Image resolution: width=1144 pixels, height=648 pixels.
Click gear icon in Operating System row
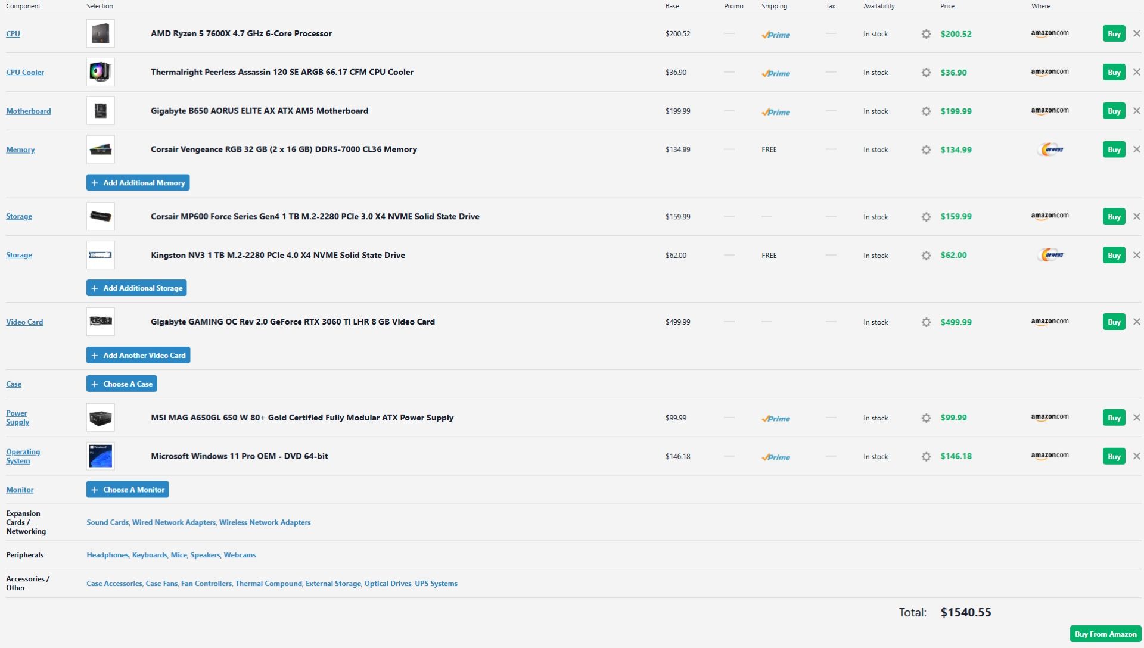coord(926,457)
